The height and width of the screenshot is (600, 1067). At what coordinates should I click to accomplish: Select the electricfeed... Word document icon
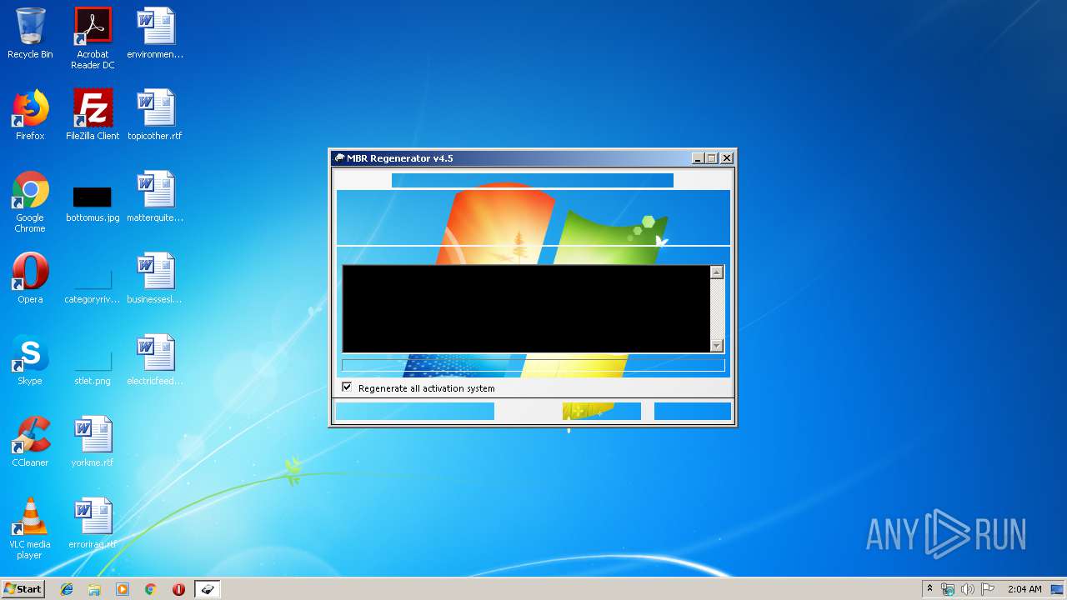click(x=155, y=360)
